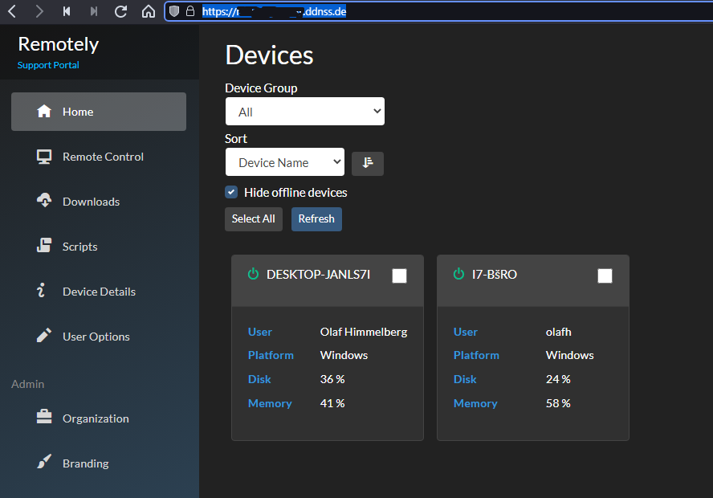Open the browser home page icon

click(149, 11)
